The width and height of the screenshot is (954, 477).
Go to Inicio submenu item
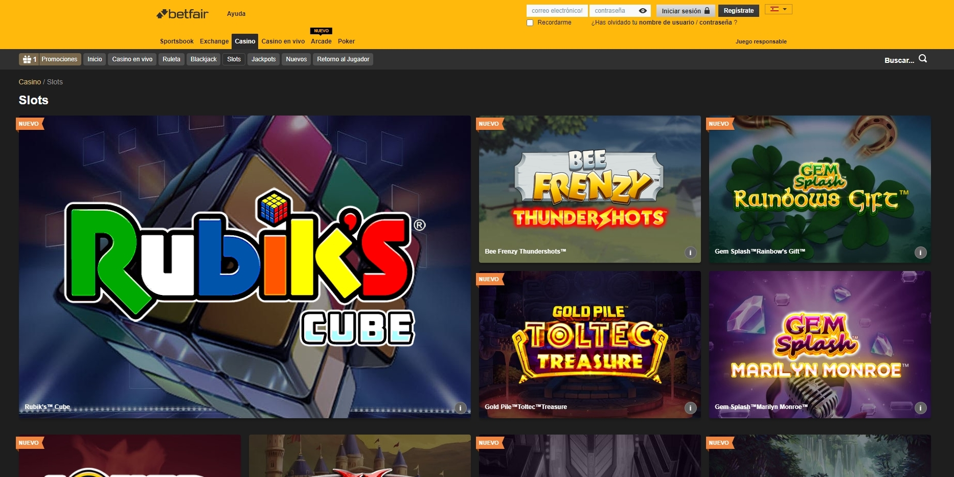95,59
